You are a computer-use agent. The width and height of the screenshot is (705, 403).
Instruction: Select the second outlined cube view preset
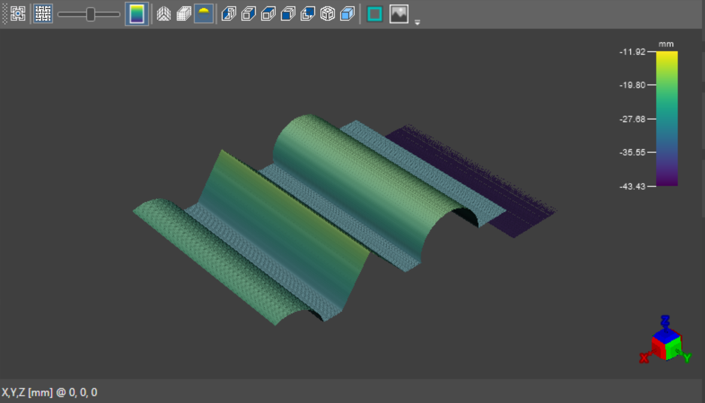pos(248,14)
